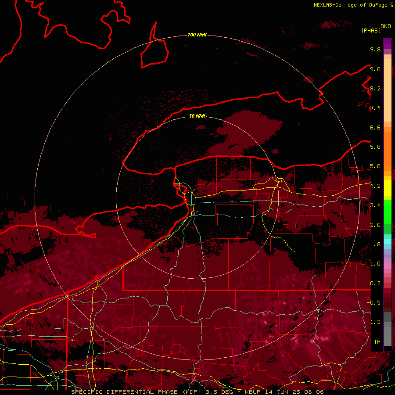Click the 0.2 value on the color scale
Viewport: 395px width, 395px height.
point(375,284)
